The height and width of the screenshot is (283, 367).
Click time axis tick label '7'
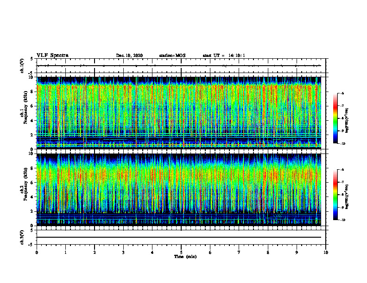pyautogui.click(x=239, y=252)
